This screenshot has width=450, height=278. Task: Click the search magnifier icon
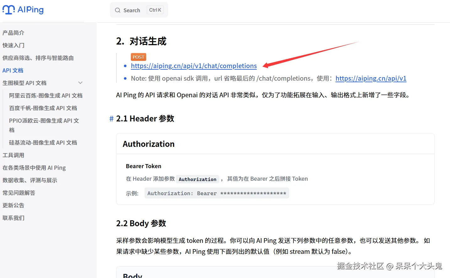coord(118,10)
